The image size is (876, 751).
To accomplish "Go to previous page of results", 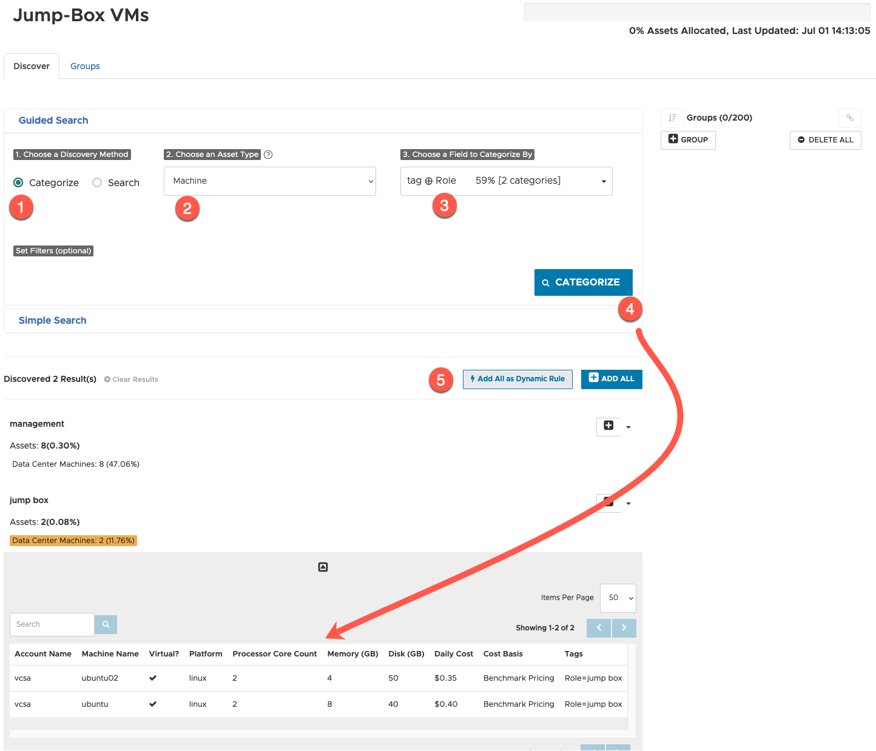I will pyautogui.click(x=599, y=628).
